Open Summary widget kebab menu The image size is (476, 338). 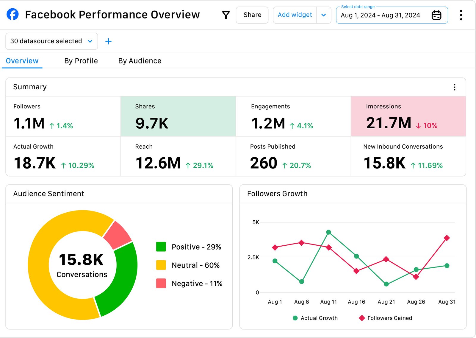tap(454, 87)
